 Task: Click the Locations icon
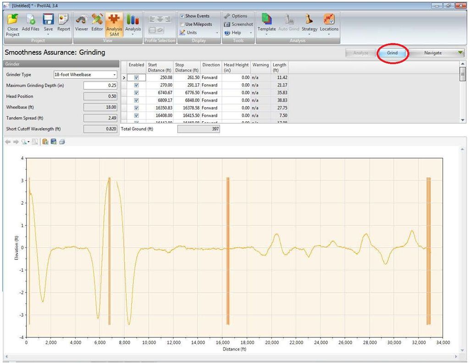[x=329, y=19]
